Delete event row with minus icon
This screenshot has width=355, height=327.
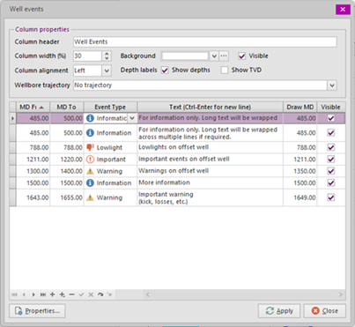tap(72, 294)
